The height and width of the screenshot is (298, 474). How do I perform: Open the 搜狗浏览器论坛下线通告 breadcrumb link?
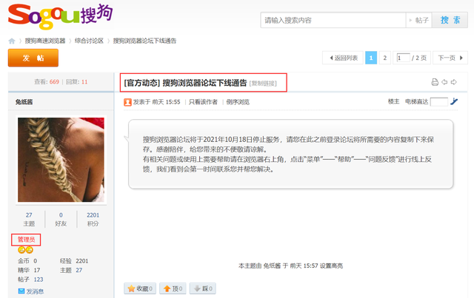tap(144, 41)
